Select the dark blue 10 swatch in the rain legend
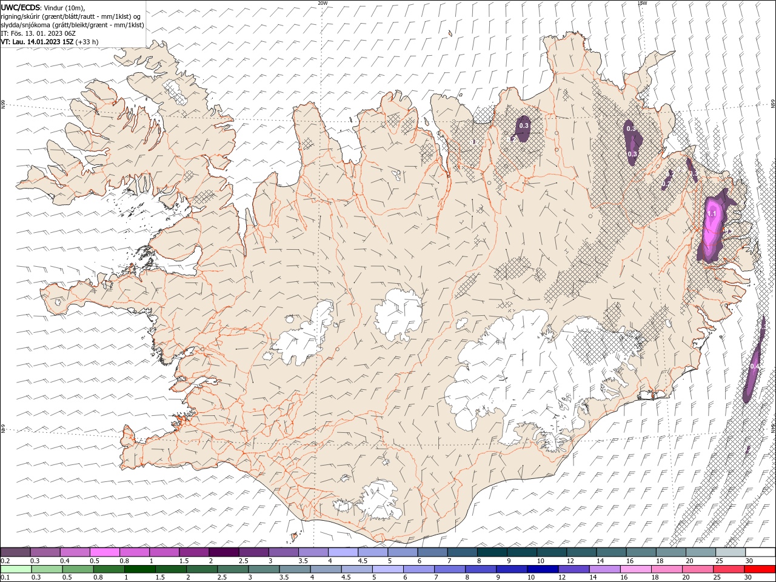This screenshot has height=582, width=776. click(x=542, y=569)
